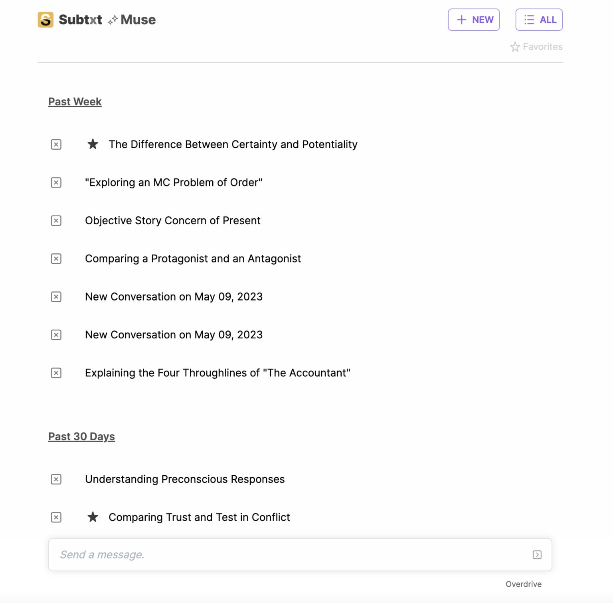Focus the Send a message input field
Screen dimensions: 613x603
pos(300,555)
